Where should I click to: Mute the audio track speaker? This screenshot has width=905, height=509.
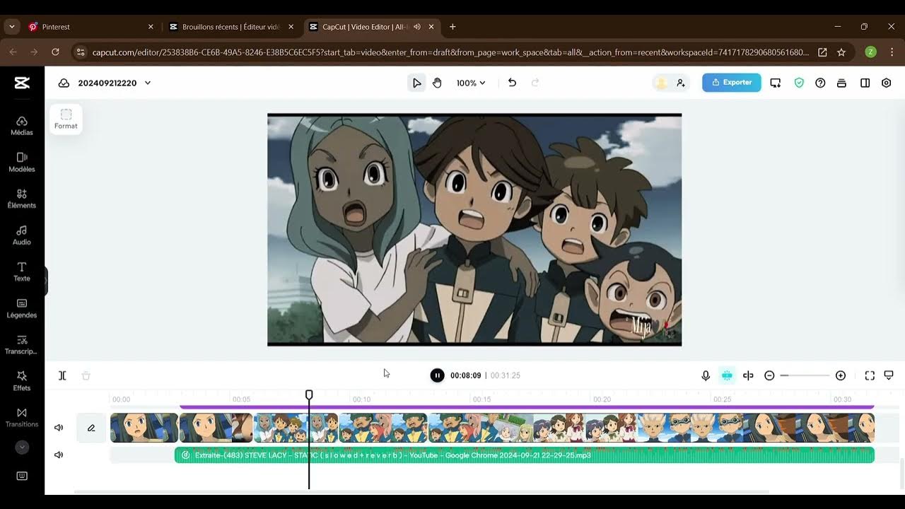pos(59,455)
